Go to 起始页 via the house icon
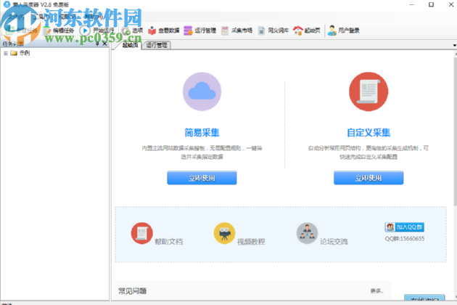This screenshot has width=457, height=305. 298,30
